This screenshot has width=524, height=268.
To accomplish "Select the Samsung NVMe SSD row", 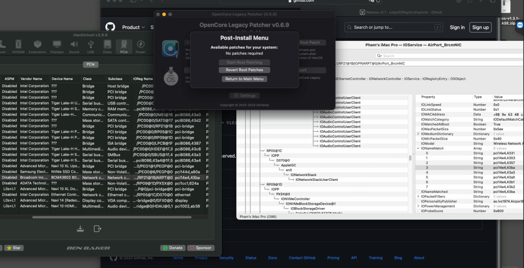I will (x=104, y=172).
